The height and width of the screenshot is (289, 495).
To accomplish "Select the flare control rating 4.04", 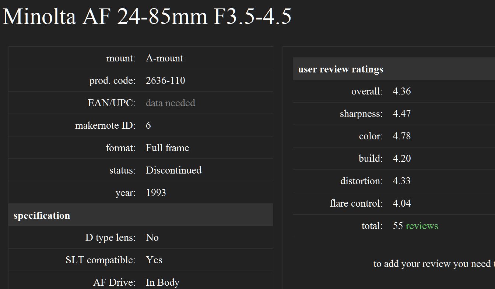I will click(x=402, y=203).
